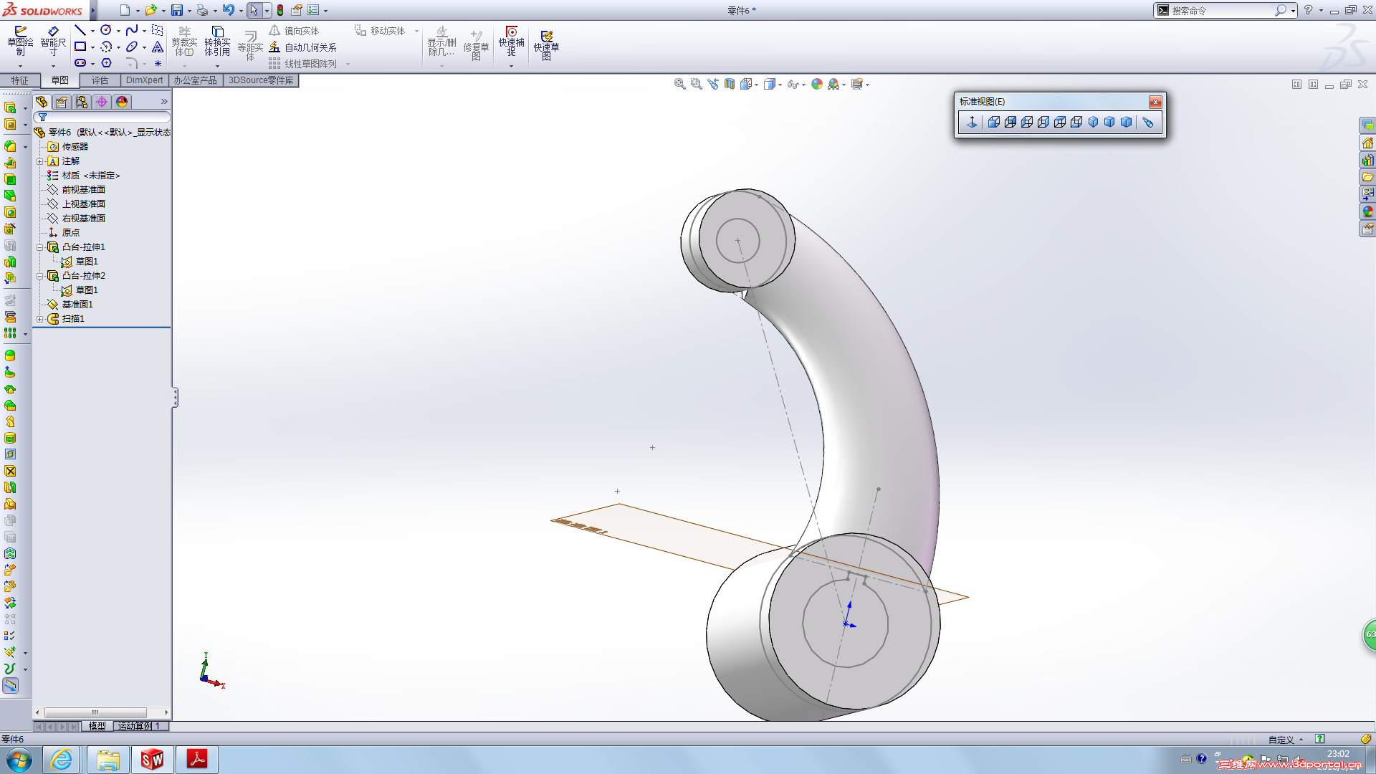
Task: Select the Corner Rectangle sketch tool
Action: (x=80, y=47)
